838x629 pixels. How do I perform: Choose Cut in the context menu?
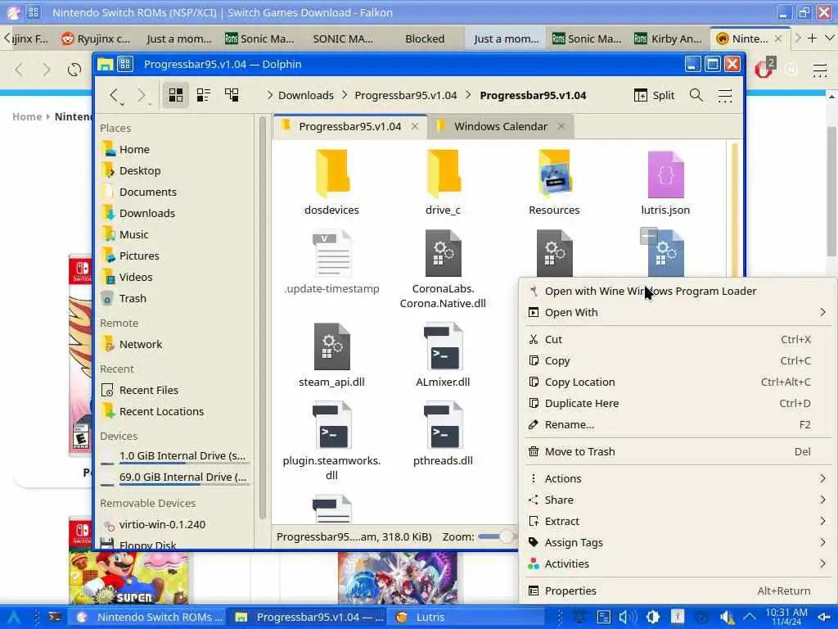pyautogui.click(x=677, y=339)
